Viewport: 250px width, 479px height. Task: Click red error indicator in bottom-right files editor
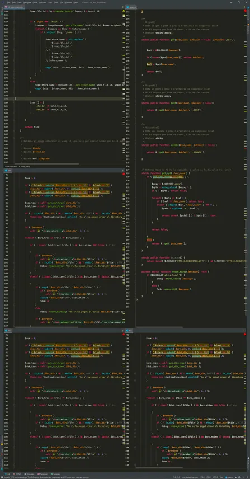coord(245,334)
